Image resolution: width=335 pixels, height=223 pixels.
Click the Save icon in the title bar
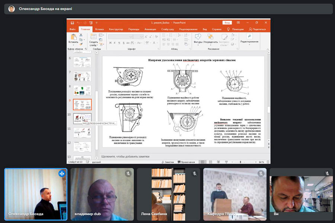click(x=72, y=23)
